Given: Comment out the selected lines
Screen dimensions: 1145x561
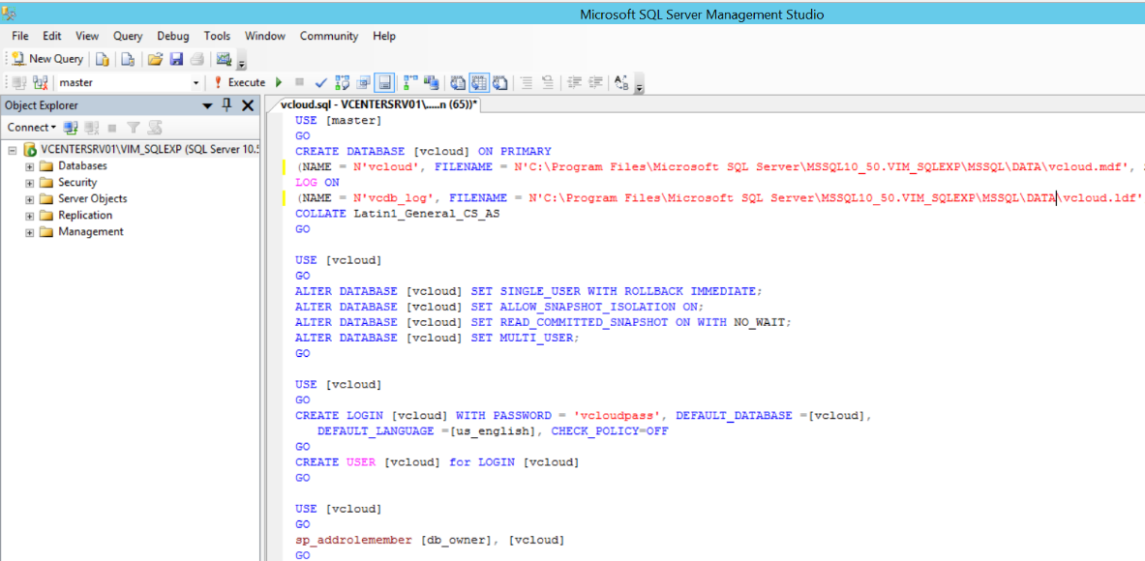Looking at the screenshot, I should (x=527, y=82).
